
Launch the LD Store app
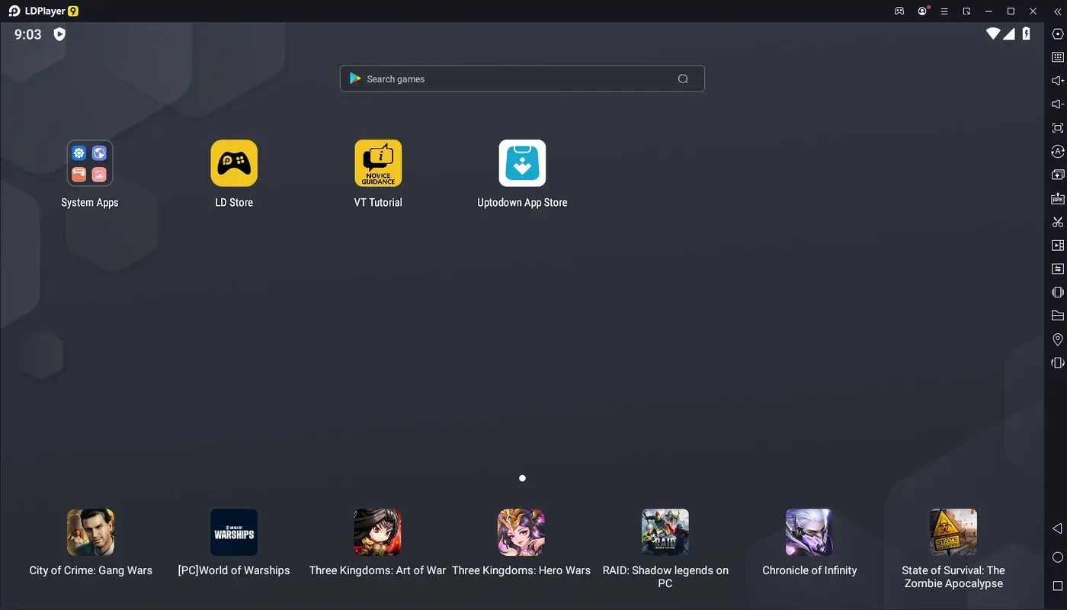coord(234,162)
